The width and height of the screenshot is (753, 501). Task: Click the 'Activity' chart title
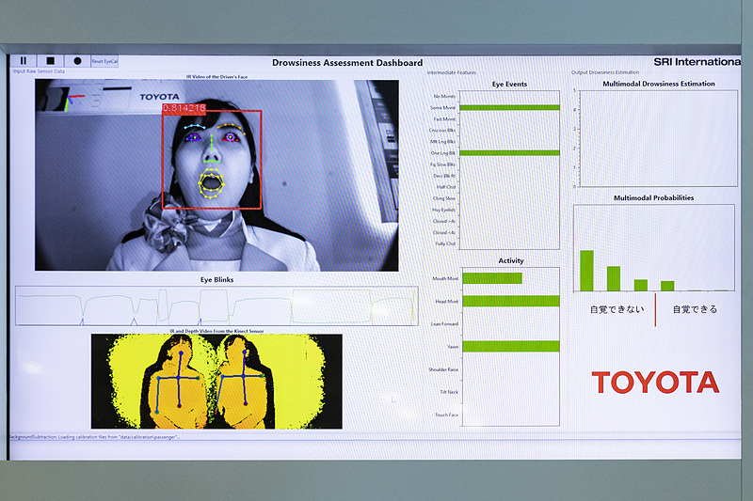click(511, 260)
